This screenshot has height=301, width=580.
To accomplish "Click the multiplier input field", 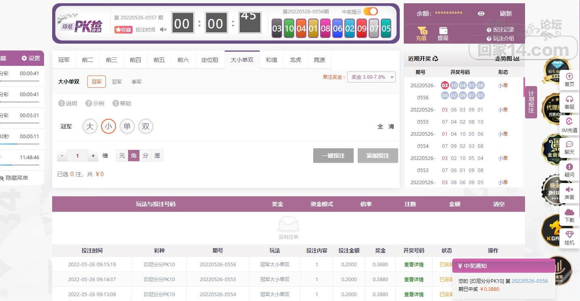I will click(77, 156).
